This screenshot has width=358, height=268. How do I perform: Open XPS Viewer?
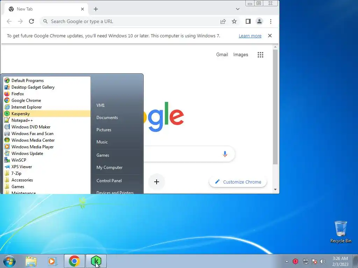[x=47, y=166]
